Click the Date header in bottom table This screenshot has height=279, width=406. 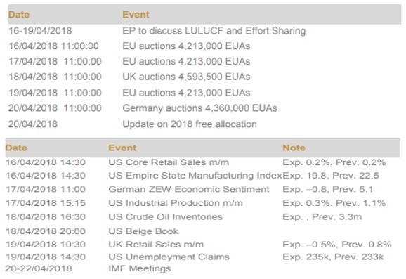tap(16, 148)
